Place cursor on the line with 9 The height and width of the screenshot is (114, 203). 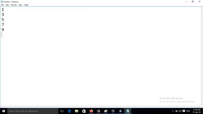click(x=3, y=30)
